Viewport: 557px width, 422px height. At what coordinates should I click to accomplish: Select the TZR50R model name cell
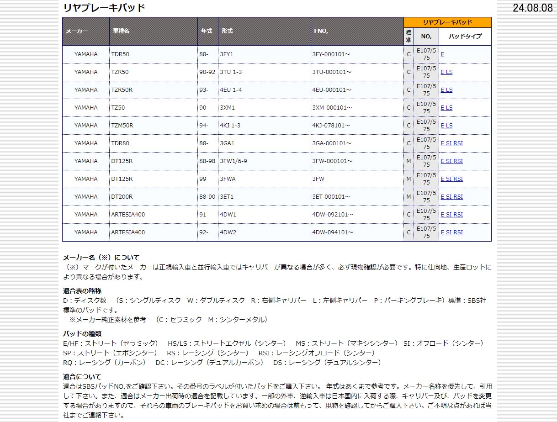pos(154,90)
